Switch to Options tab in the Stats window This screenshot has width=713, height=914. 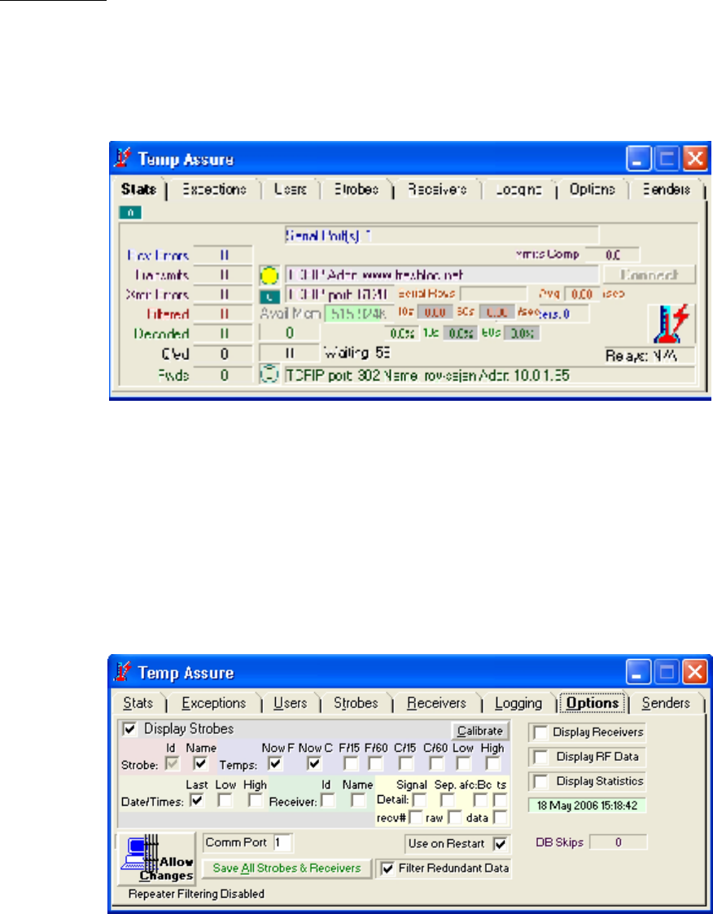point(593,190)
